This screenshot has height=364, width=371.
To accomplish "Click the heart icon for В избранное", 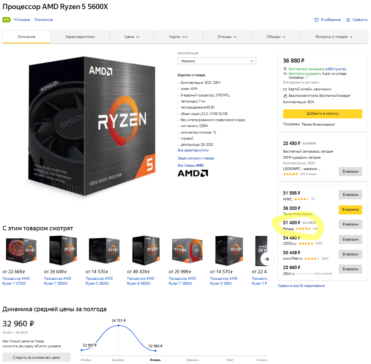I will pyautogui.click(x=316, y=20).
